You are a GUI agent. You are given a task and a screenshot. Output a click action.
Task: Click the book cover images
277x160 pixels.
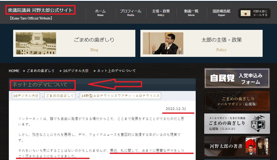coord(257,146)
